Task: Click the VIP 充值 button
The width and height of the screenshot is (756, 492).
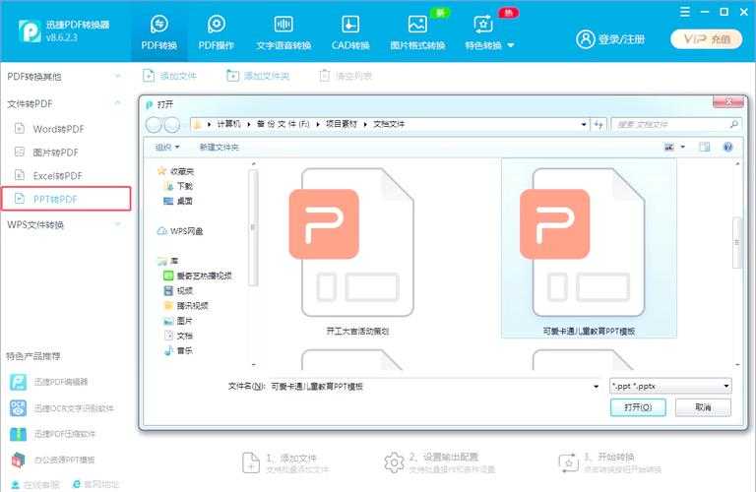Action: (706, 39)
